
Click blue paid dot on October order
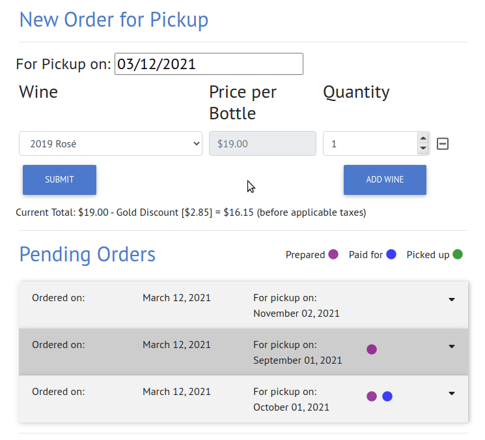coord(387,396)
